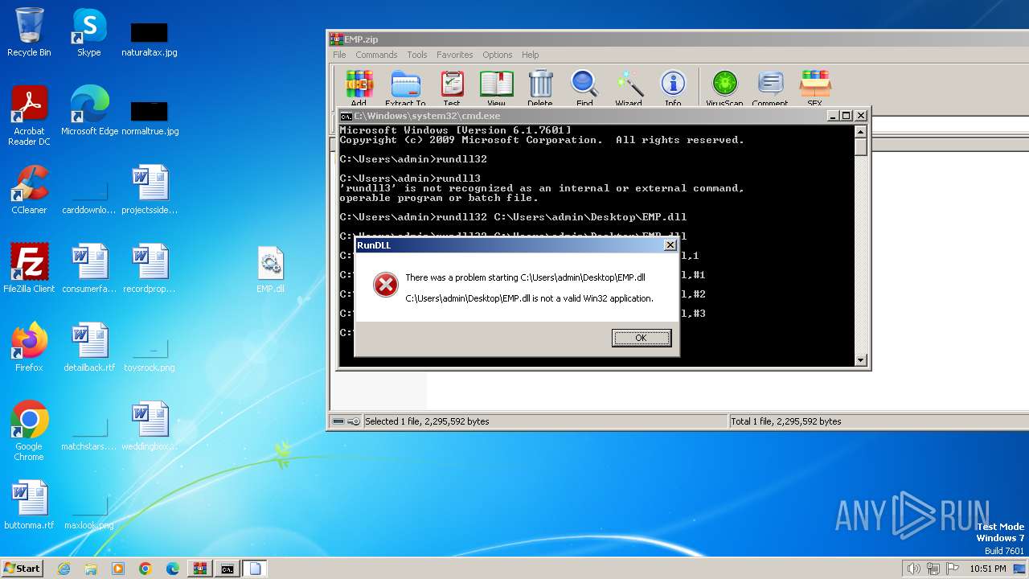Select the normaltrue.jpg desktop file
The width and height of the screenshot is (1029, 579).
point(150,118)
